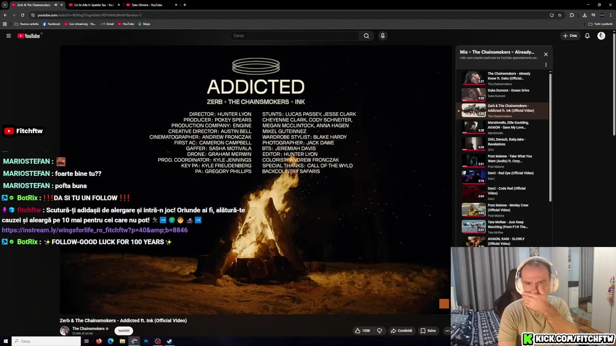Open Chrome three-dot menu

tap(611, 15)
